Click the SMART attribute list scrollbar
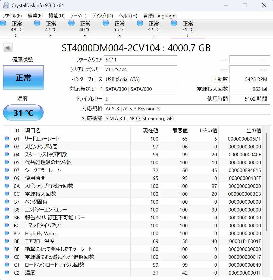The image size is (273, 280). point(266,182)
